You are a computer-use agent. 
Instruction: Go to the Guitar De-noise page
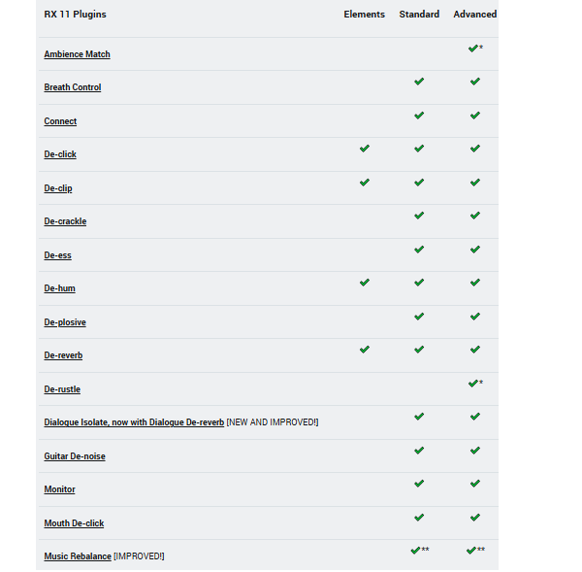point(75,456)
